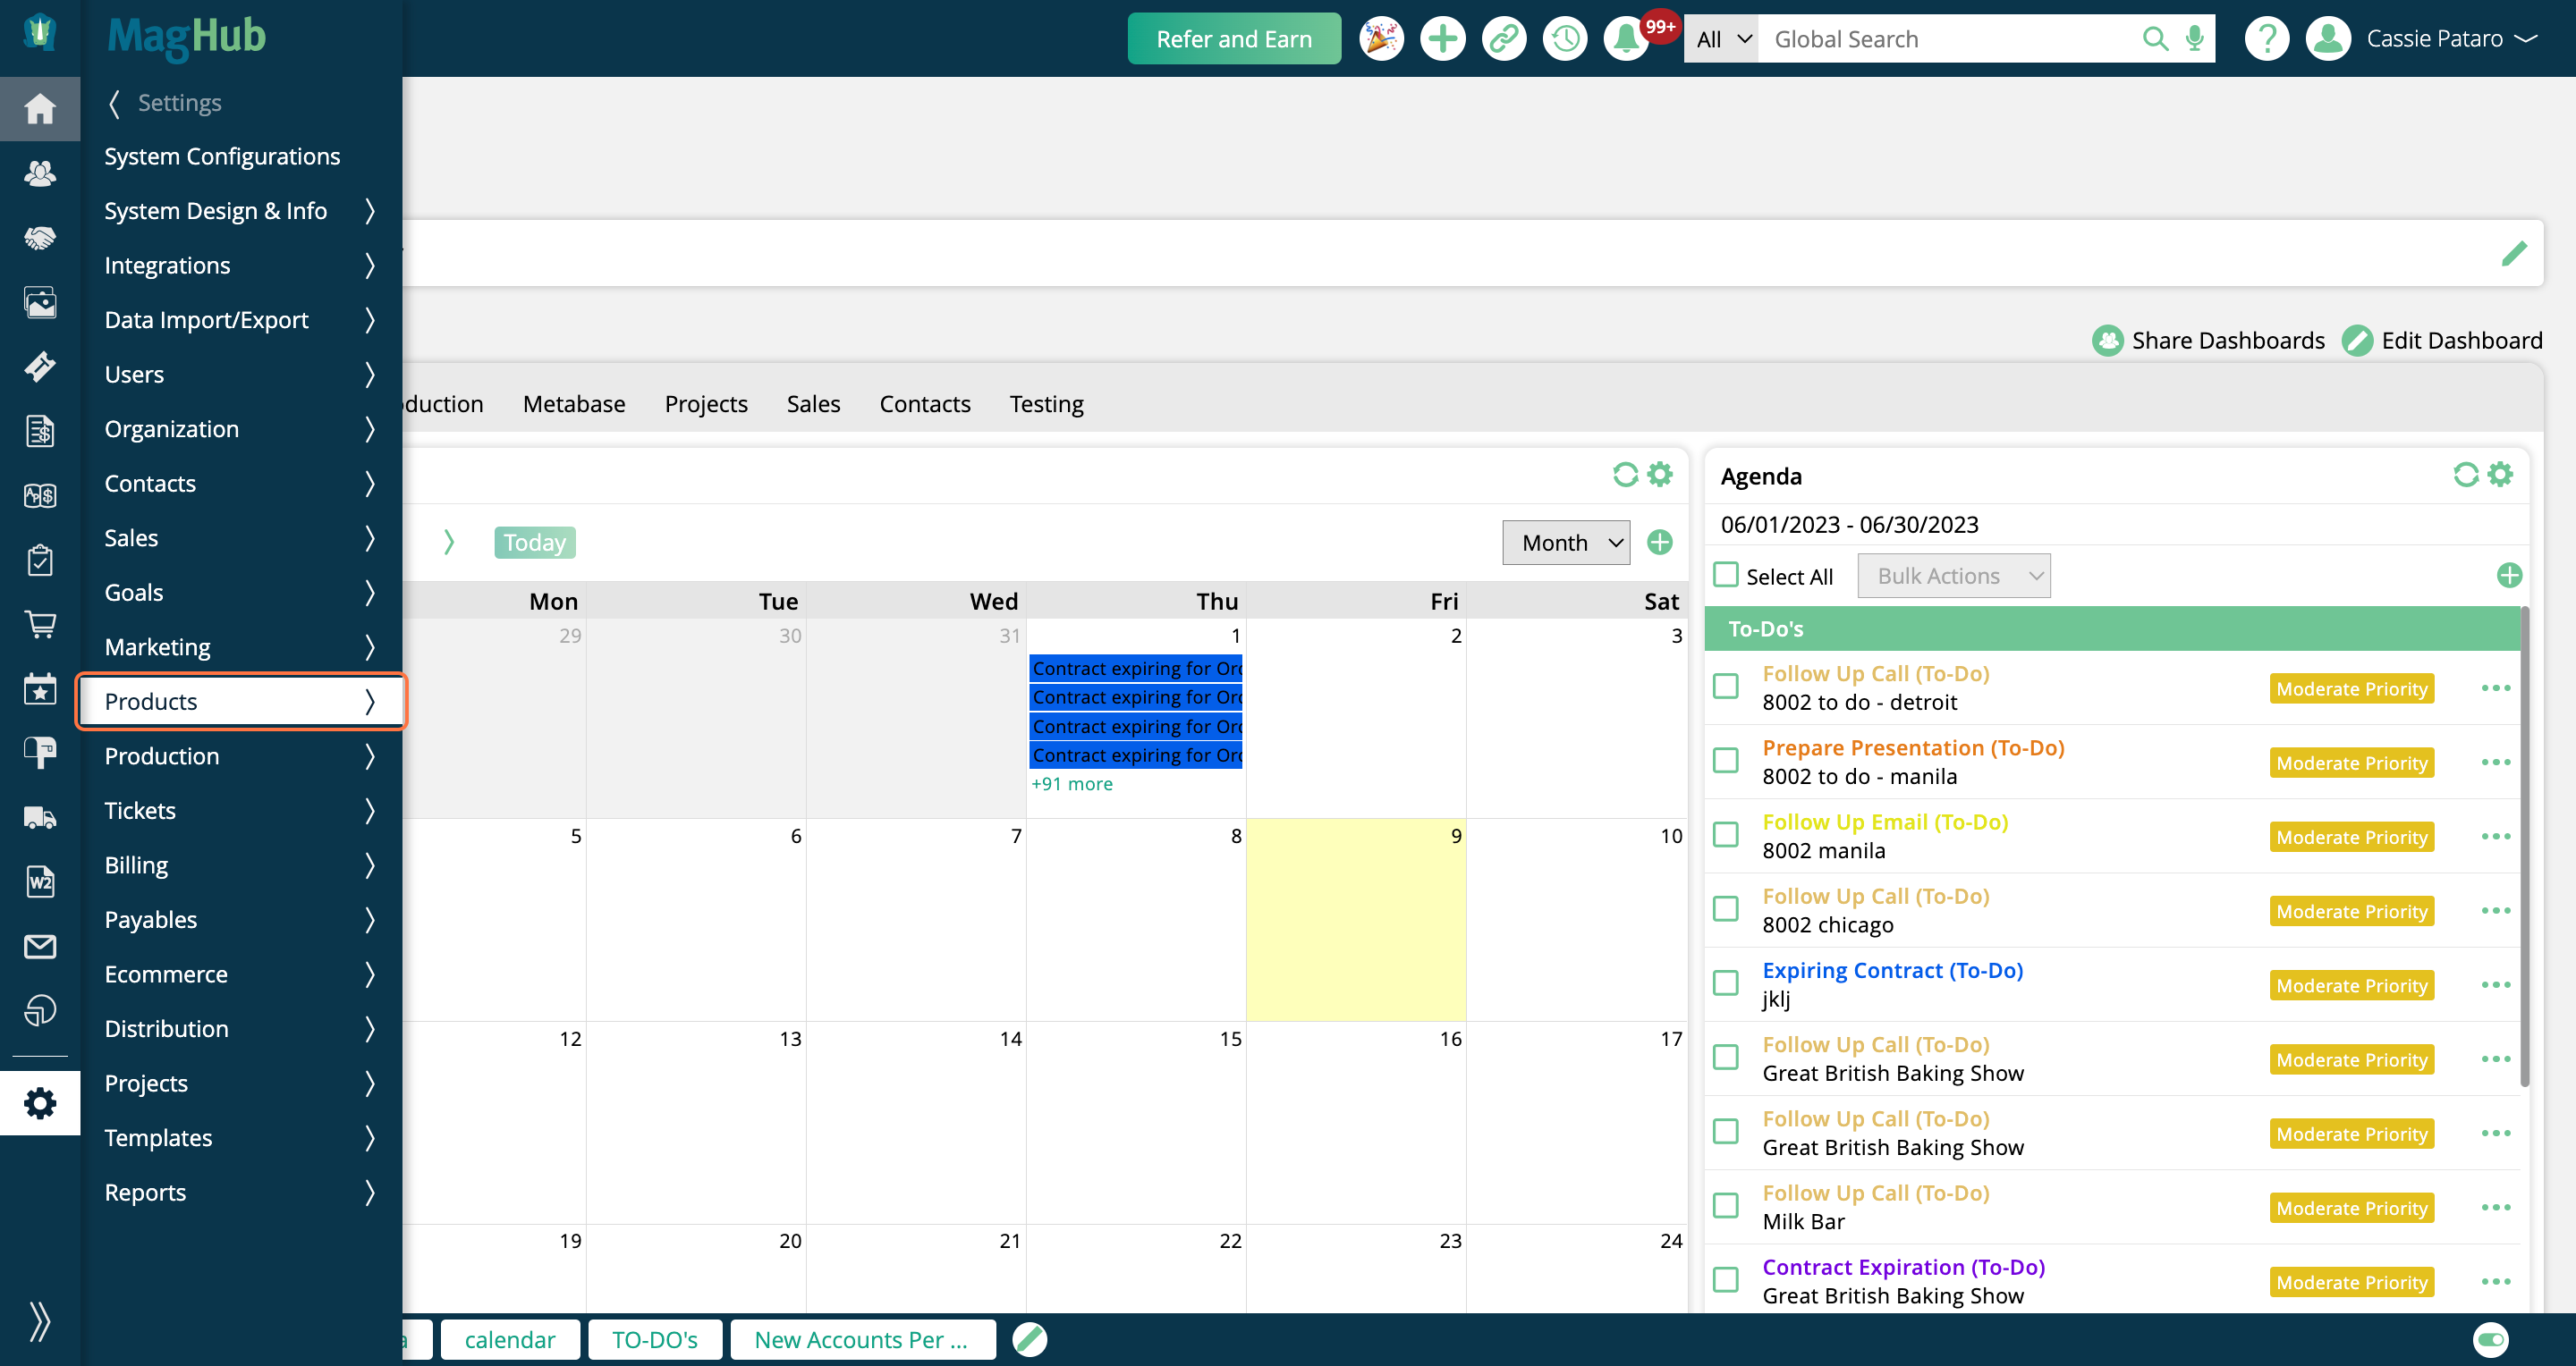Open System Configurations menu item

222,156
